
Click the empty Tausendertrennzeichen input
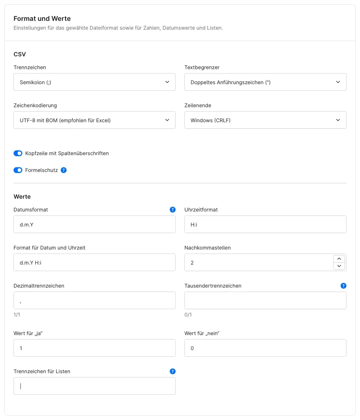tap(265, 300)
